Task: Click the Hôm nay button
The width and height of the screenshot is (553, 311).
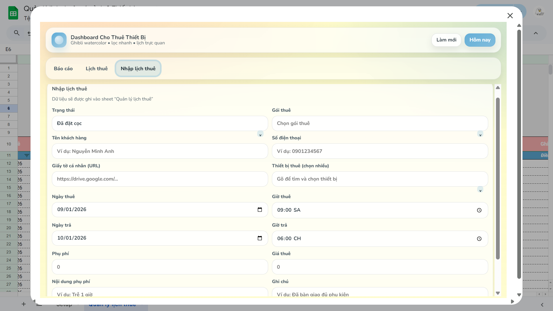Action: [480, 40]
